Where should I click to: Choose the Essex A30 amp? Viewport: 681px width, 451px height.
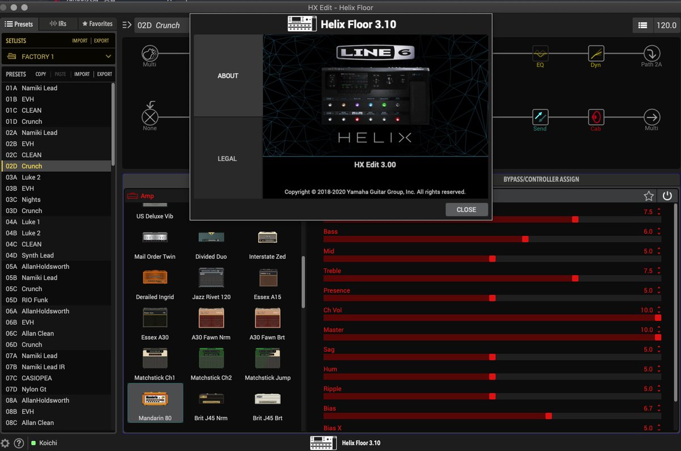tap(155, 325)
